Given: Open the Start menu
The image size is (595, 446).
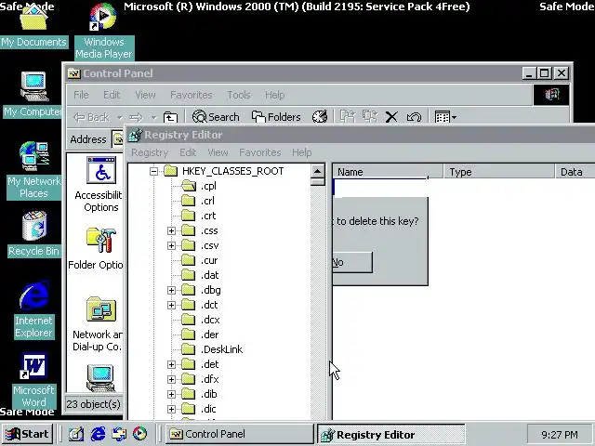Looking at the screenshot, I should point(27,434).
